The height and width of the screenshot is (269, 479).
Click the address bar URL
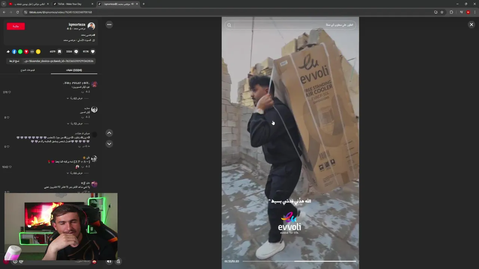point(61,12)
